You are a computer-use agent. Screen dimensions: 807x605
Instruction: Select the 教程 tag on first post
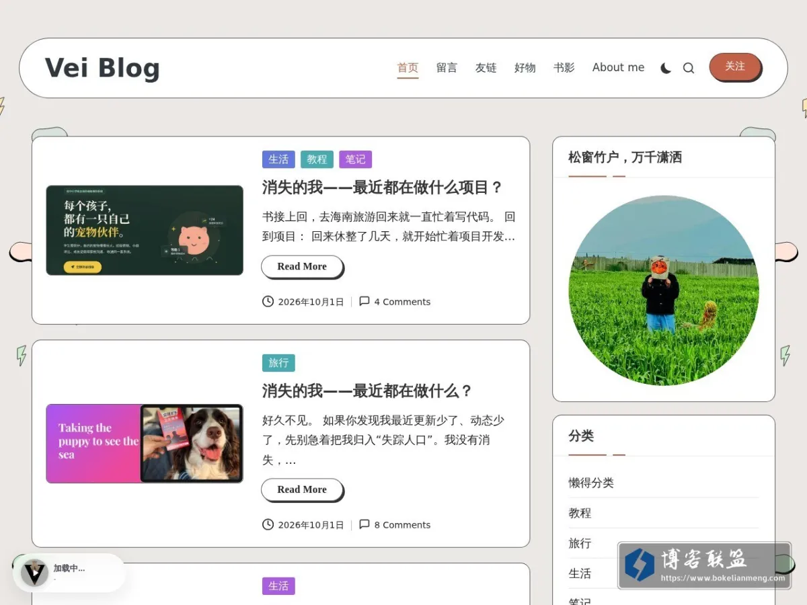(x=317, y=159)
